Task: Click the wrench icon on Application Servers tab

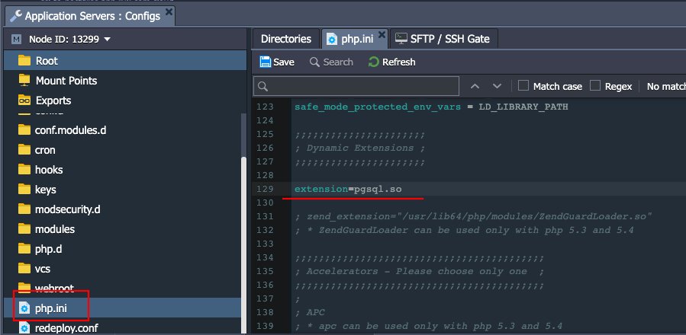Action: pos(16,17)
